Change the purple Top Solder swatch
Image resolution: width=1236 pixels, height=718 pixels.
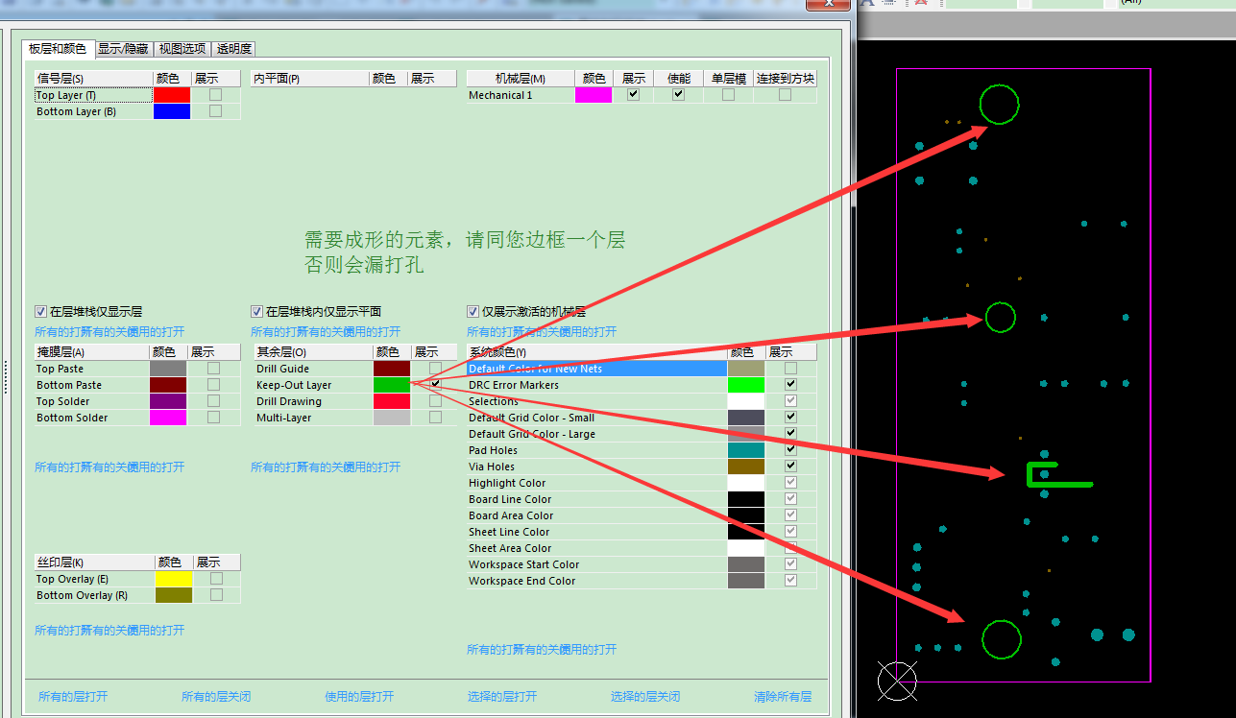coord(167,401)
